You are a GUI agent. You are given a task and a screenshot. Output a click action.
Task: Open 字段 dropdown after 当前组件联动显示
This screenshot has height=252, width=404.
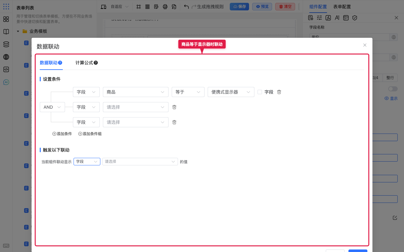[x=87, y=162]
